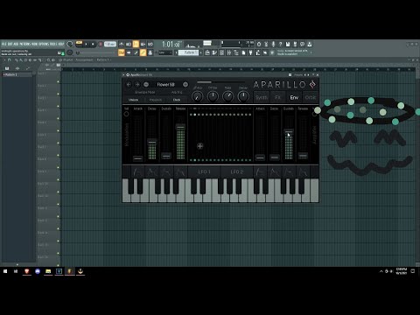420x315 pixels.
Task: Open the LFO 2 panel
Action: (237, 171)
